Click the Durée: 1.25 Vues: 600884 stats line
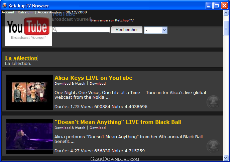 (101, 107)
